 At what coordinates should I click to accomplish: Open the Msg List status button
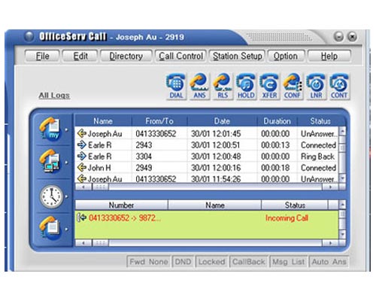pos(289,262)
